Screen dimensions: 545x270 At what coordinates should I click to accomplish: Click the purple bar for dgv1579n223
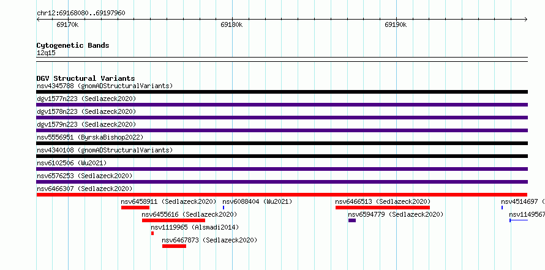tap(282, 130)
